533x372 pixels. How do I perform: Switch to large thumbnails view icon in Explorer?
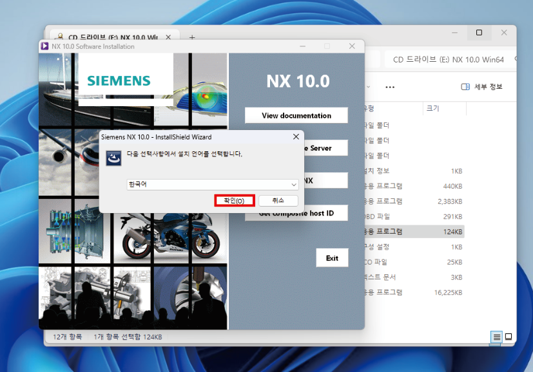pyautogui.click(x=509, y=337)
